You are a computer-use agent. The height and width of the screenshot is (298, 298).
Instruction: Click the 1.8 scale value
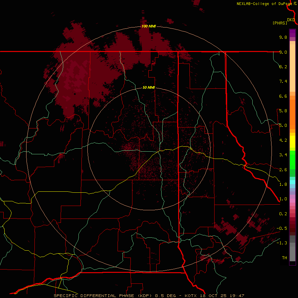[283, 184]
